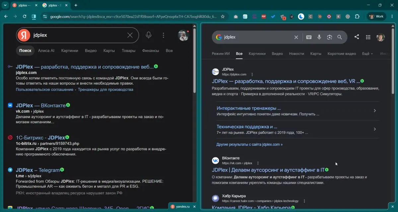Open the extension with red badge 3
The image size is (398, 212).
tap(283, 17)
